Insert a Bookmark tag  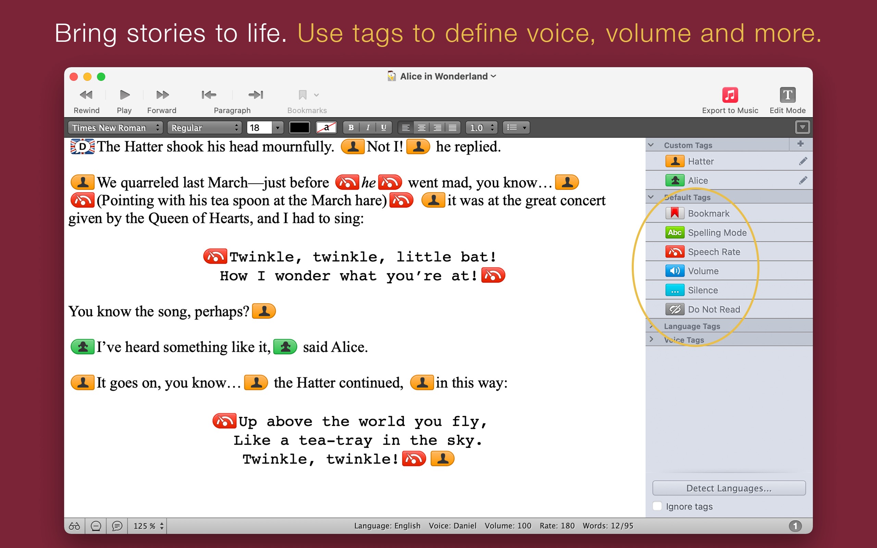(729, 213)
